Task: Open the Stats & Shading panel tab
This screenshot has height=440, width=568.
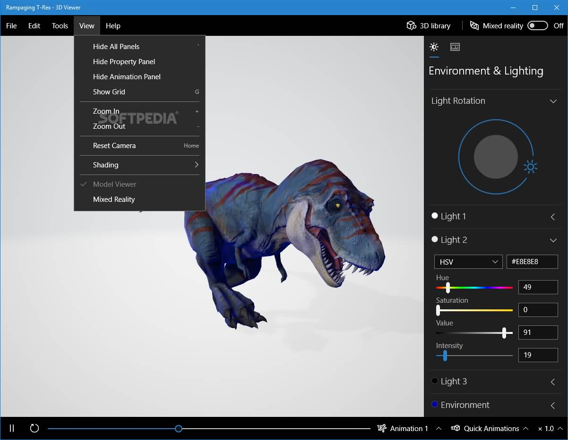Action: (455, 47)
